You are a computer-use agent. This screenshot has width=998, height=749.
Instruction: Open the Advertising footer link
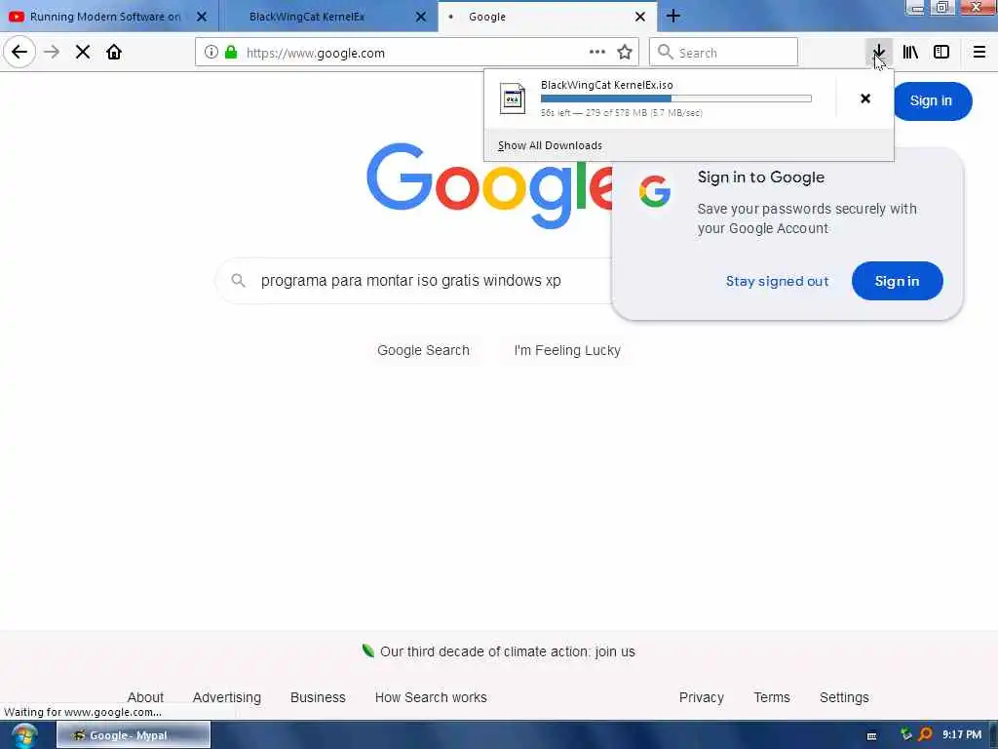click(x=226, y=697)
